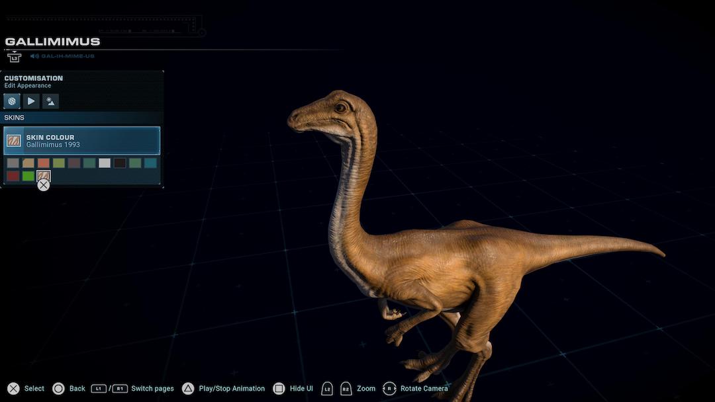715x402 pixels.
Task: Choose the dusky brown-mauve skin swatch
Action: pyautogui.click(x=74, y=163)
